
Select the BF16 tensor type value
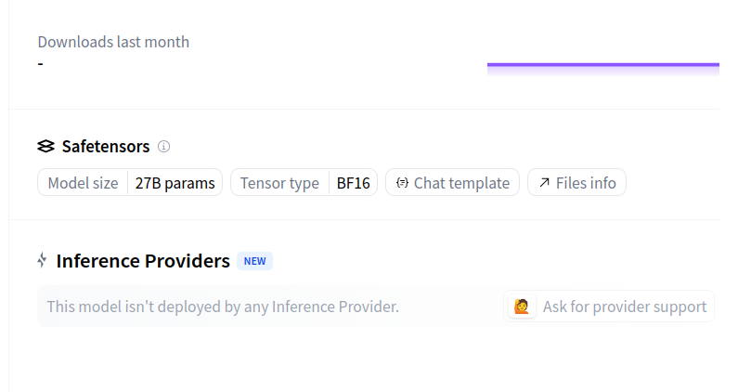click(x=354, y=183)
